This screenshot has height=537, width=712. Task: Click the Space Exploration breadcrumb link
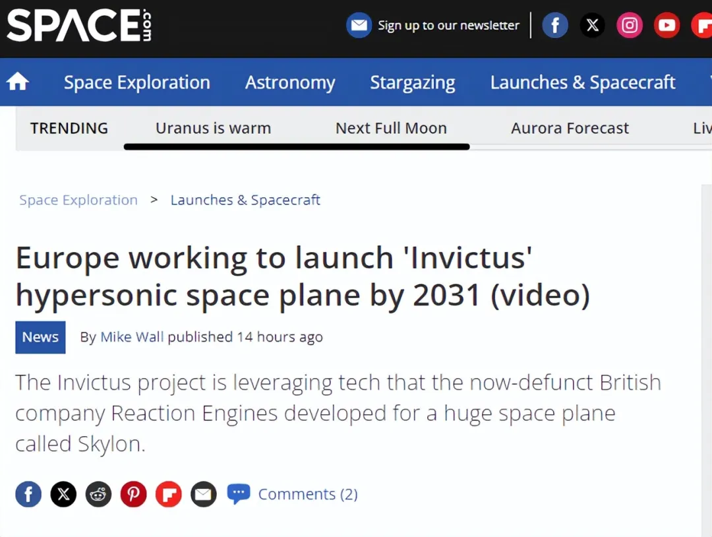78,200
